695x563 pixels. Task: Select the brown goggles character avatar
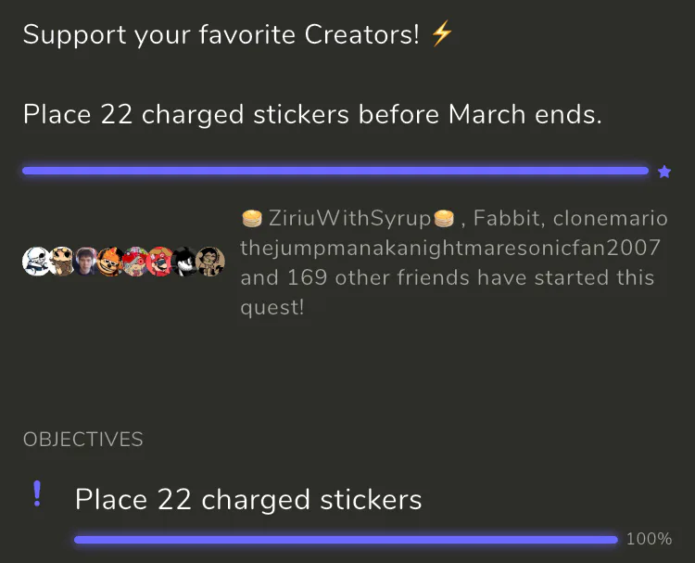[61, 261]
